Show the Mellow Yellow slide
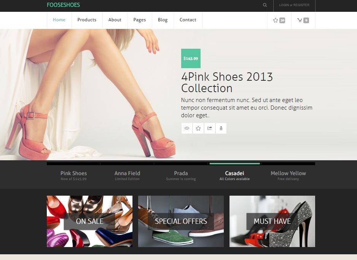This screenshot has width=357, height=260. click(288, 175)
